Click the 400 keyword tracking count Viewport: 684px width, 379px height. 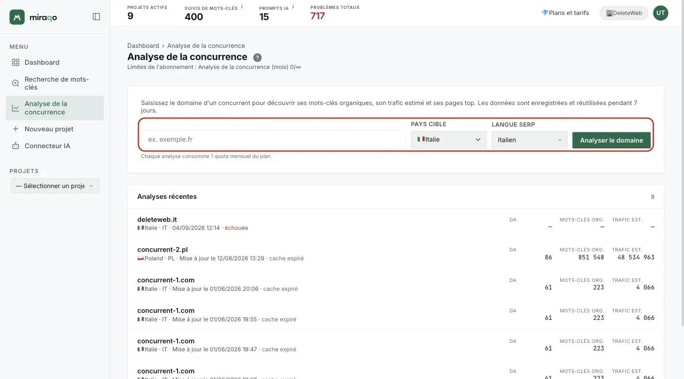(194, 17)
